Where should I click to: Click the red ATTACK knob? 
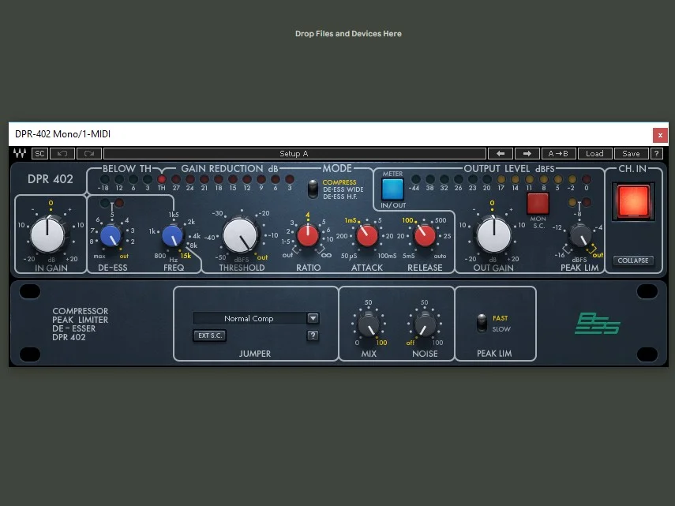point(367,236)
